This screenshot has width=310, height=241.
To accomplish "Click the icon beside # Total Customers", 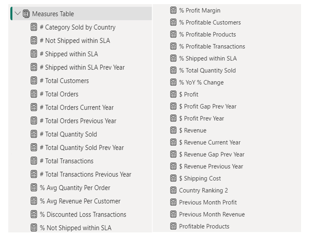I will click(34, 81).
